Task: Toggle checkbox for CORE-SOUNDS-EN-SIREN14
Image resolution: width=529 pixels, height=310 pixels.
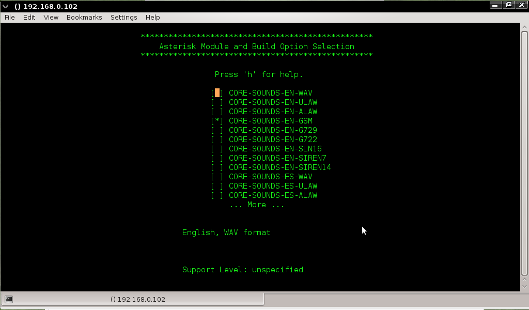Action: [217, 167]
